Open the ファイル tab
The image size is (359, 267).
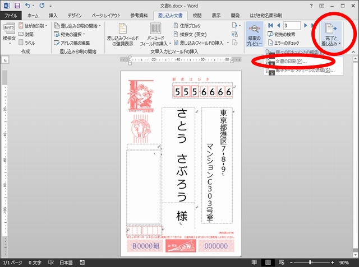tap(11, 15)
